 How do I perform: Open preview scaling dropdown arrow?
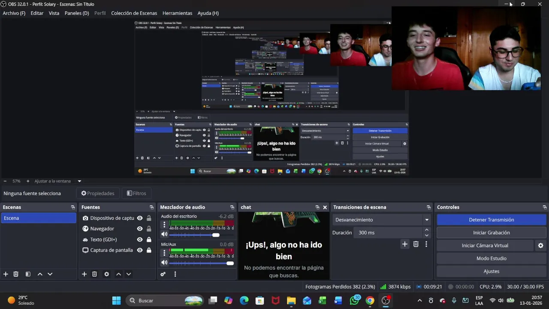click(79, 181)
